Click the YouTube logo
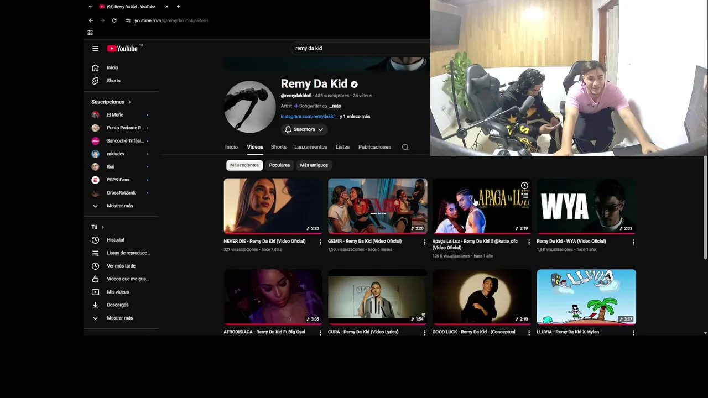This screenshot has width=708, height=398. point(122,49)
